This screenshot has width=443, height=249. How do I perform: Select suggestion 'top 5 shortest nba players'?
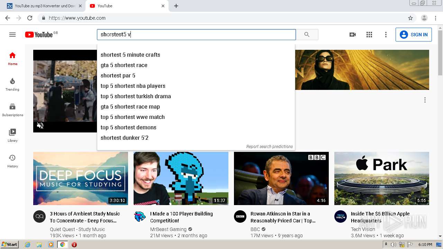pos(196,86)
